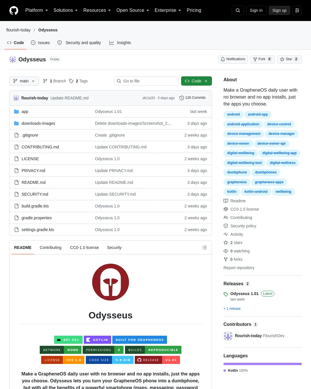The width and height of the screenshot is (311, 389).
Task: Click the kotlin-android topic tag
Action: [x=256, y=192]
